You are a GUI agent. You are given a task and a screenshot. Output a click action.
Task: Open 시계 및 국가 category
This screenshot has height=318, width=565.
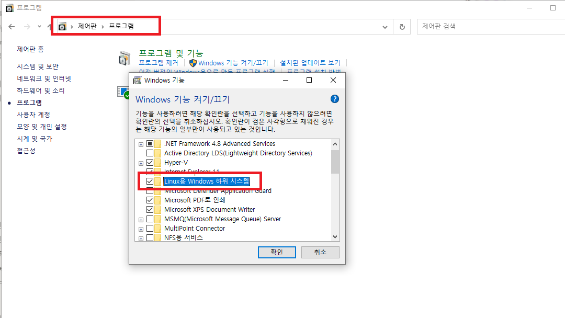pyautogui.click(x=35, y=139)
